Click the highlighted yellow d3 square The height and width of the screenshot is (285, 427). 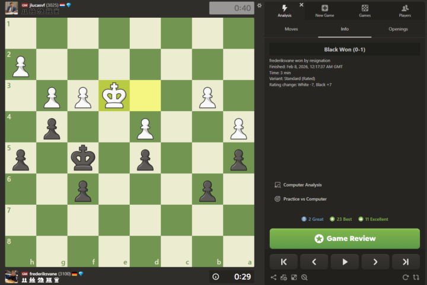coord(145,96)
